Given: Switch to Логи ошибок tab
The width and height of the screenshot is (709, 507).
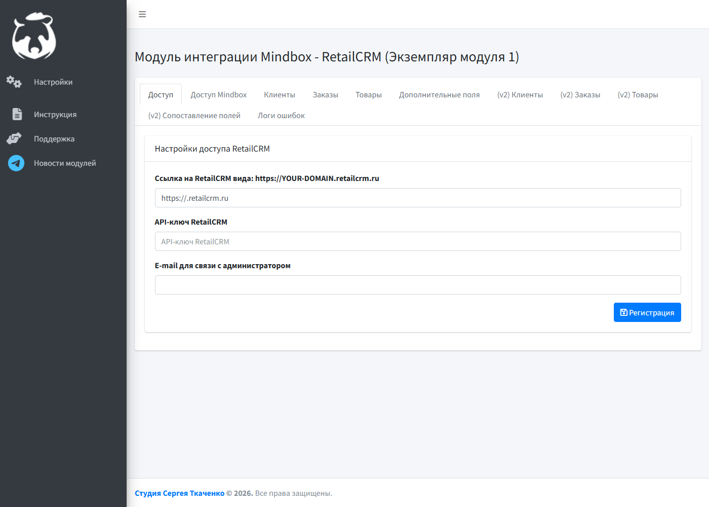Looking at the screenshot, I should pyautogui.click(x=282, y=116).
